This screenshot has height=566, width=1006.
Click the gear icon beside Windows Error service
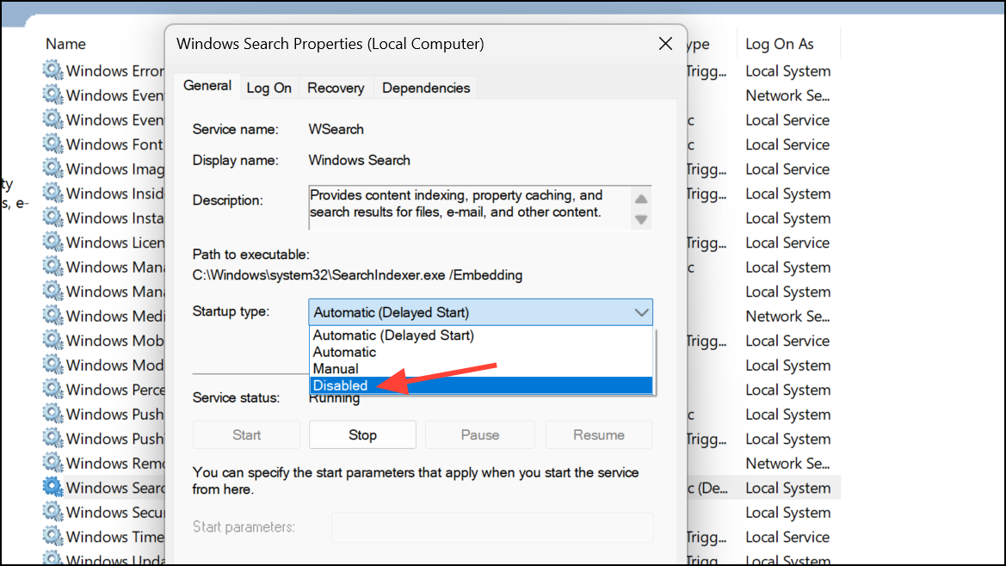pyautogui.click(x=52, y=70)
